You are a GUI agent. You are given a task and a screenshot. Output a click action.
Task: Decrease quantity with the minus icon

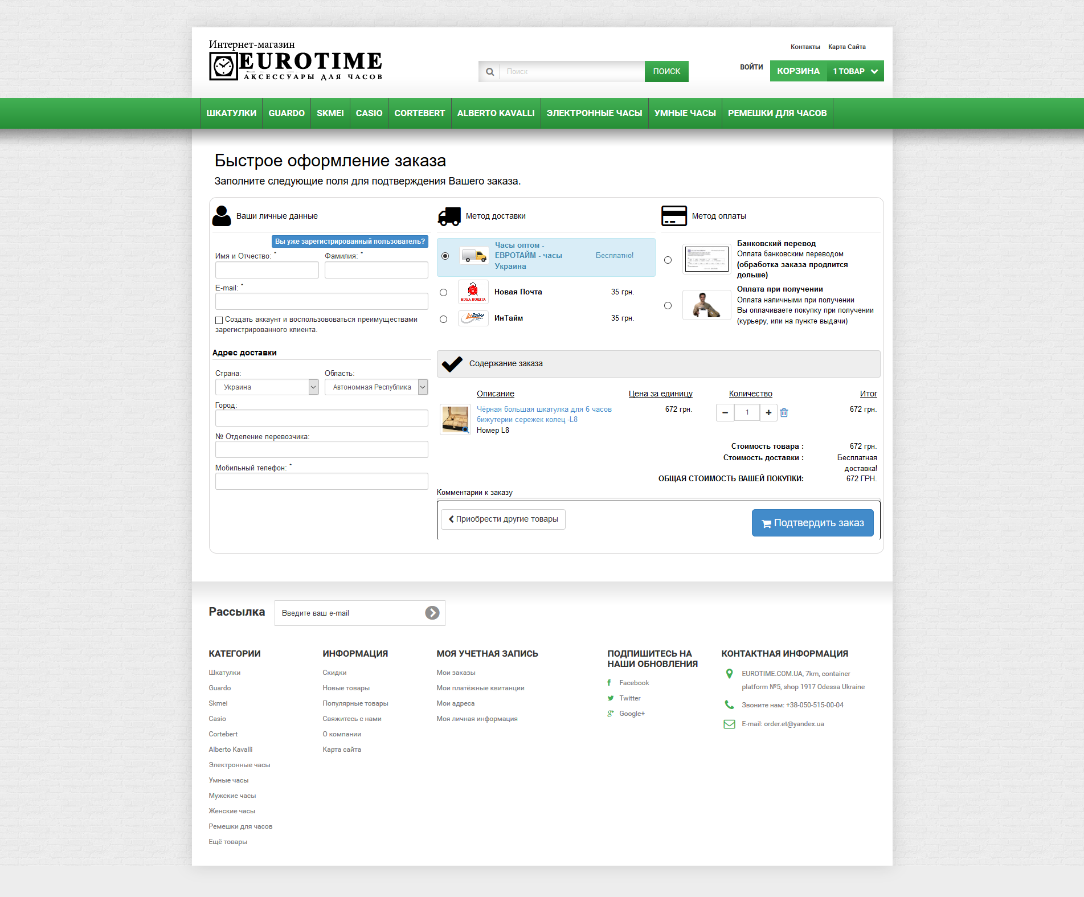tap(725, 413)
